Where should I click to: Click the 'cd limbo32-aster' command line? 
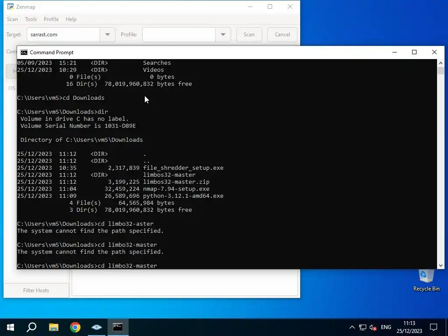pos(85,224)
